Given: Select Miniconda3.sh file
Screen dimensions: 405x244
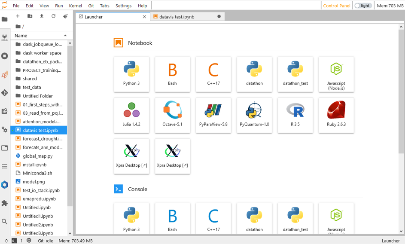Looking at the screenshot, I should pyautogui.click(x=39, y=173).
